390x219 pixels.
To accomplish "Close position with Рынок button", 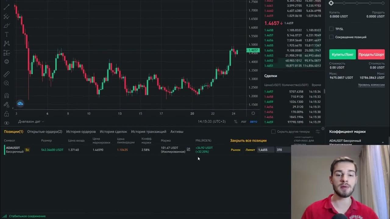I will [x=236, y=150].
